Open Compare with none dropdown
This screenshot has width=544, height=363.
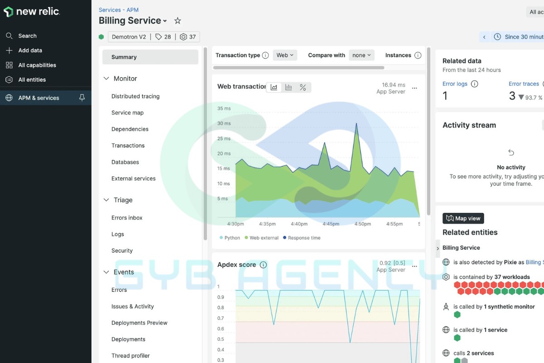pos(362,55)
